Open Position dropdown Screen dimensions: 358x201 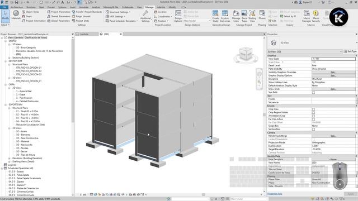tap(161, 21)
